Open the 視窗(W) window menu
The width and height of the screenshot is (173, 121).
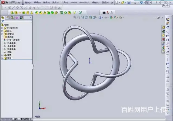coord(96,2)
